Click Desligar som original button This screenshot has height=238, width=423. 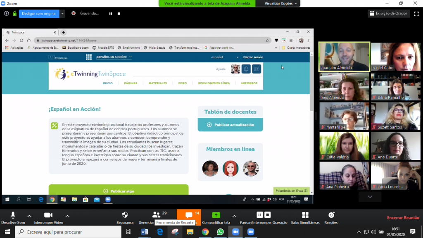tap(39, 14)
